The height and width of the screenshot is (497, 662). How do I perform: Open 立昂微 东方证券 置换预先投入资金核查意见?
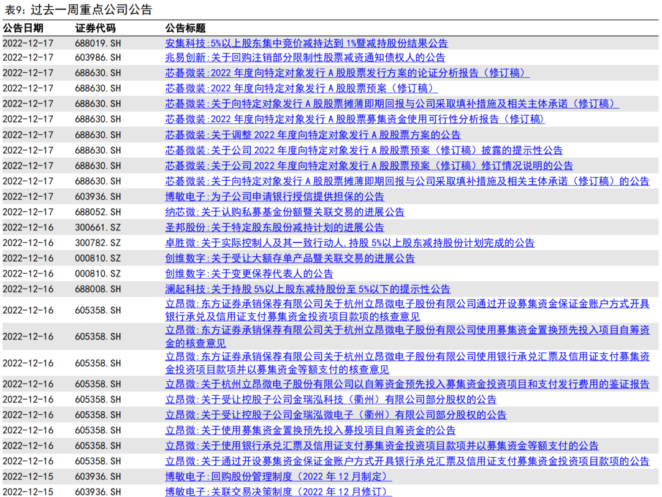407,336
